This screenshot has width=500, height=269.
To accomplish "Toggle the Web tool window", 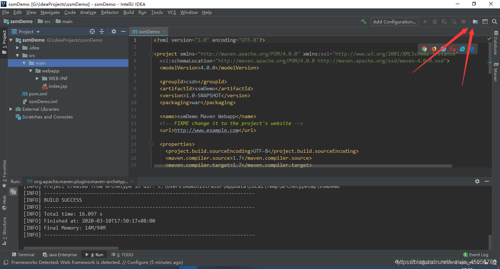I will 4,202.
